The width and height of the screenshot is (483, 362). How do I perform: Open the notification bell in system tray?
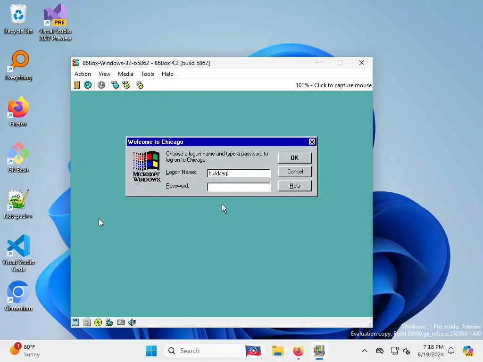coord(451,351)
